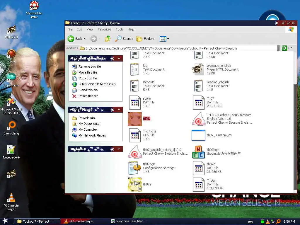Go to My Computer in Other Places
The height and width of the screenshot is (225, 300).
point(84,129)
